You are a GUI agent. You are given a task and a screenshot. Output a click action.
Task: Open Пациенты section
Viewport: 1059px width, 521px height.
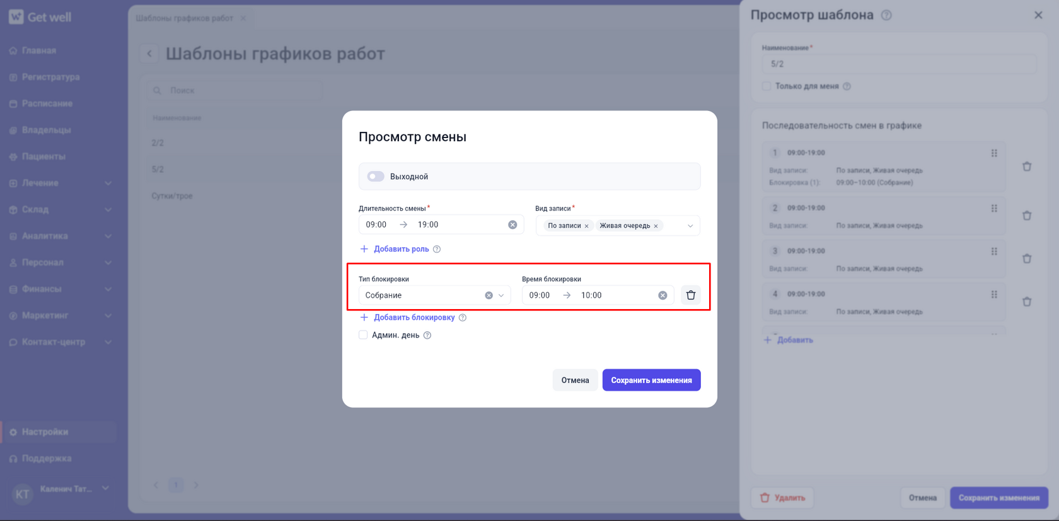(43, 156)
